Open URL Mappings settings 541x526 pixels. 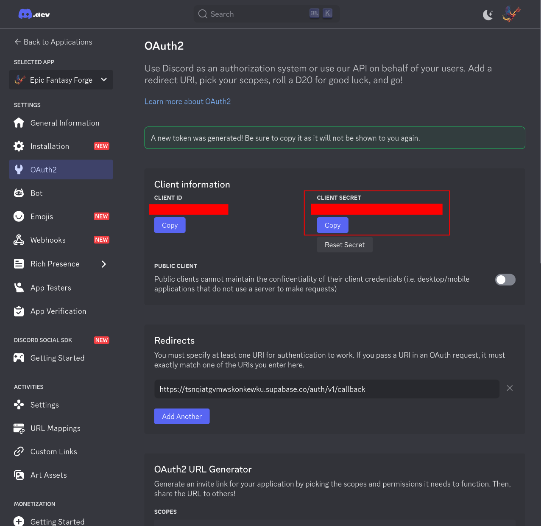pyautogui.click(x=55, y=428)
